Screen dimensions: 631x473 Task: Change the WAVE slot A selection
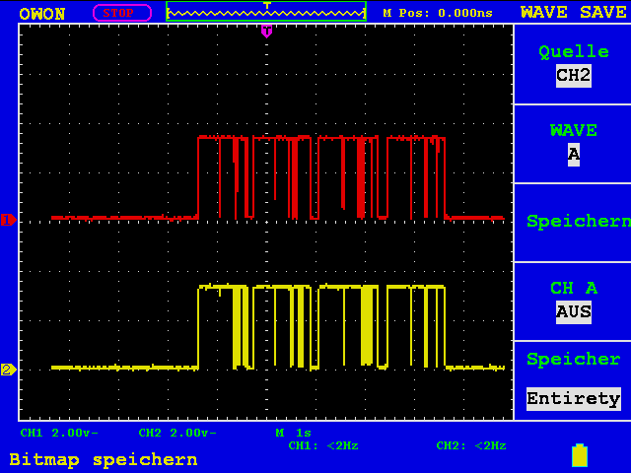pyautogui.click(x=574, y=154)
